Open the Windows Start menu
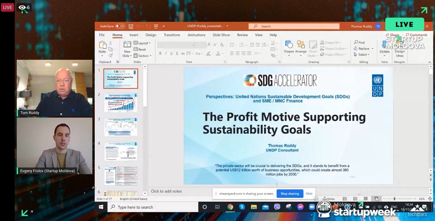The image size is (435, 221). click(101, 207)
